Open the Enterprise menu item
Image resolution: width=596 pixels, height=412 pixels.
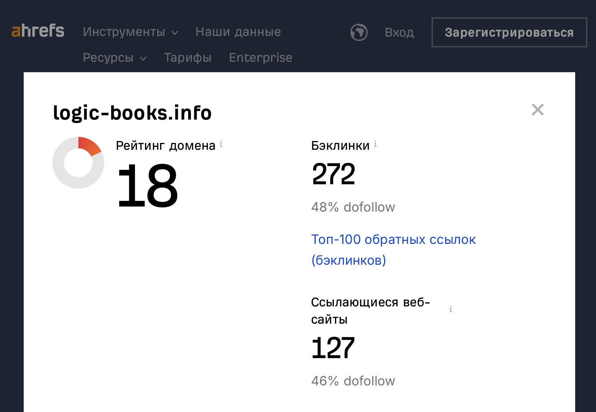point(261,57)
